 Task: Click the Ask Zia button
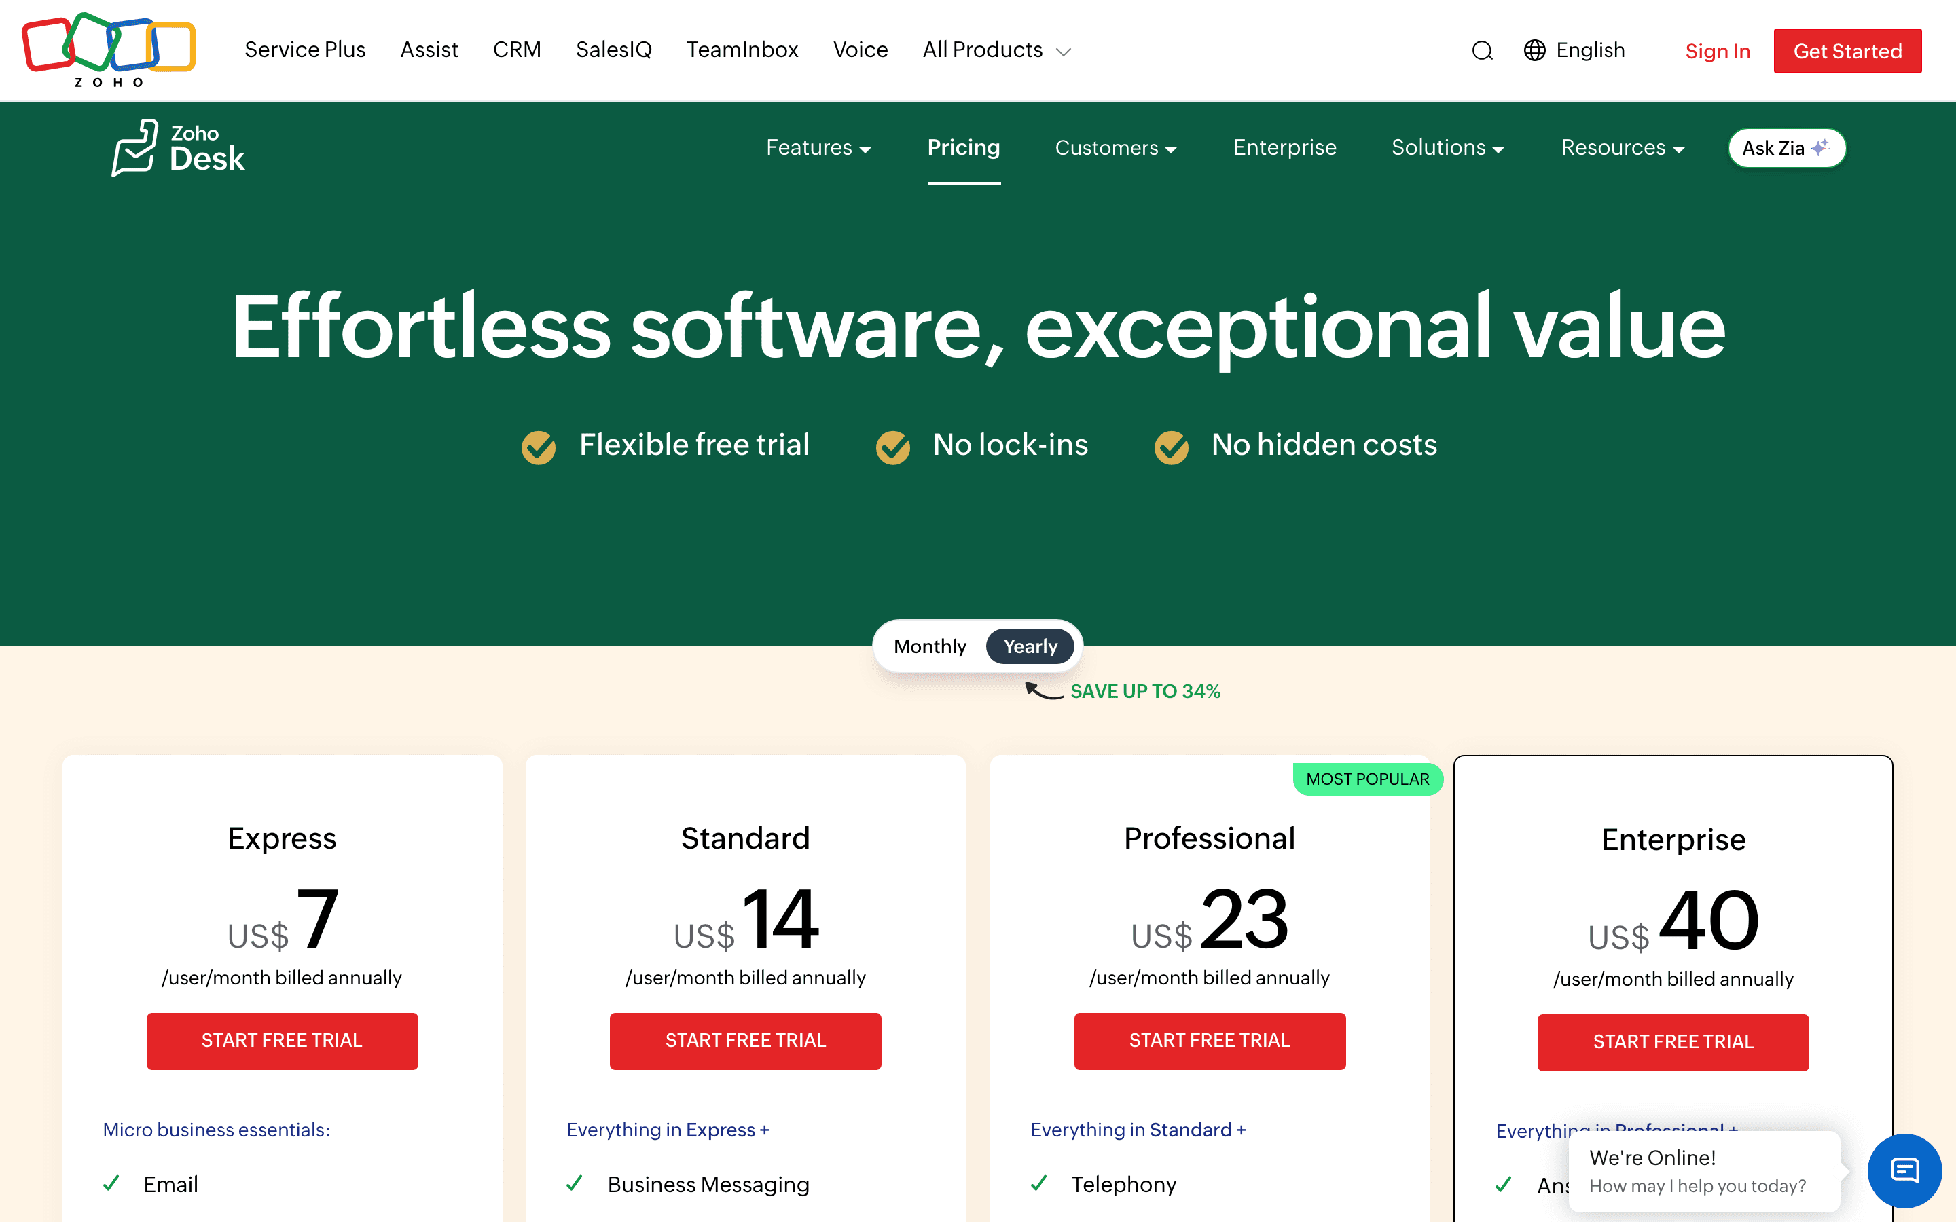click(x=1786, y=148)
